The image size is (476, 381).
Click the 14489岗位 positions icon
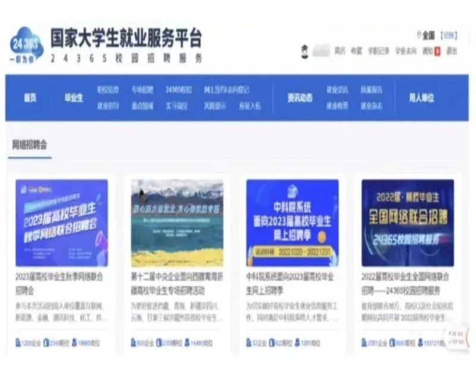(x=188, y=342)
